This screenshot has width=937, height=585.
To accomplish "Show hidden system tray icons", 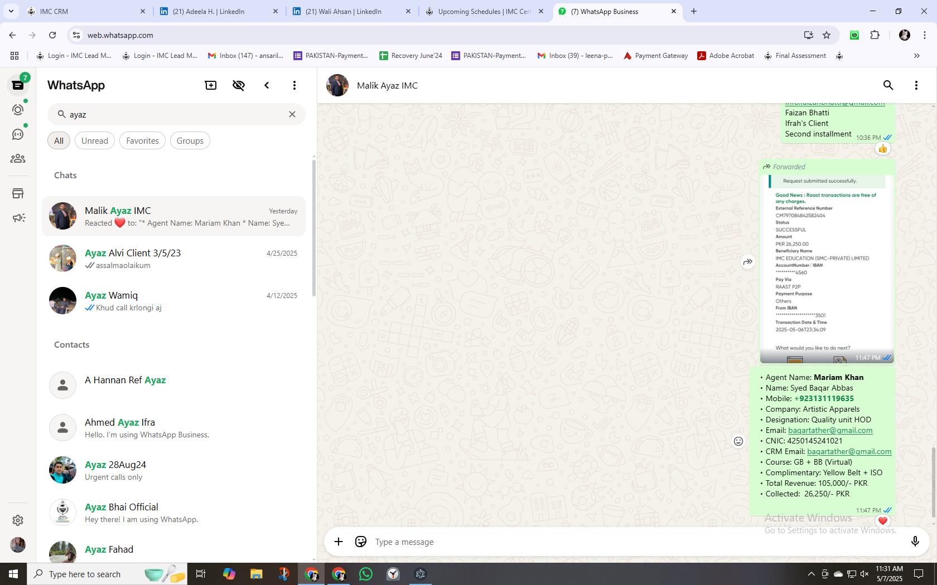I will click(811, 574).
